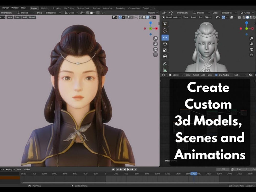Screen dimensions: 256x192
Task: Click the world sphere icon next to Slot 1
Action: coord(251,75)
